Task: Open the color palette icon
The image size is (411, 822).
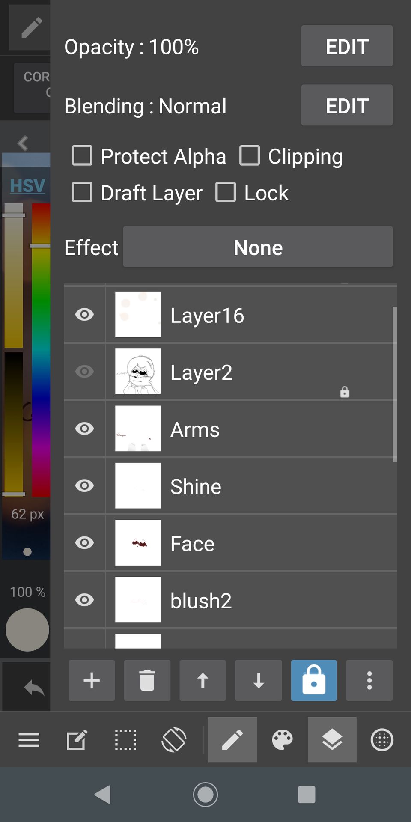Action: [x=283, y=740]
